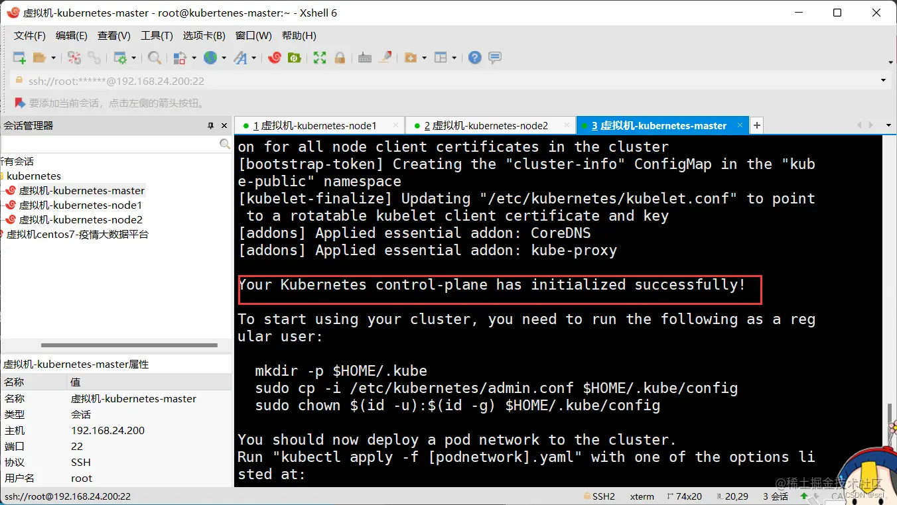Toggle full screen with green arrows icon
The image size is (897, 505).
click(320, 58)
